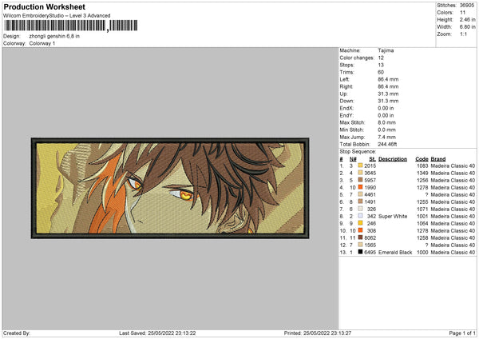
Task: Click the Right margin value 86.4 mm
Action: (x=388, y=86)
